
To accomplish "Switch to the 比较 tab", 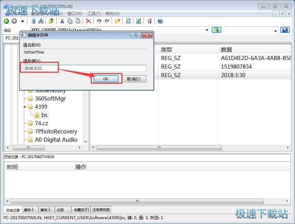I will coord(63,210).
